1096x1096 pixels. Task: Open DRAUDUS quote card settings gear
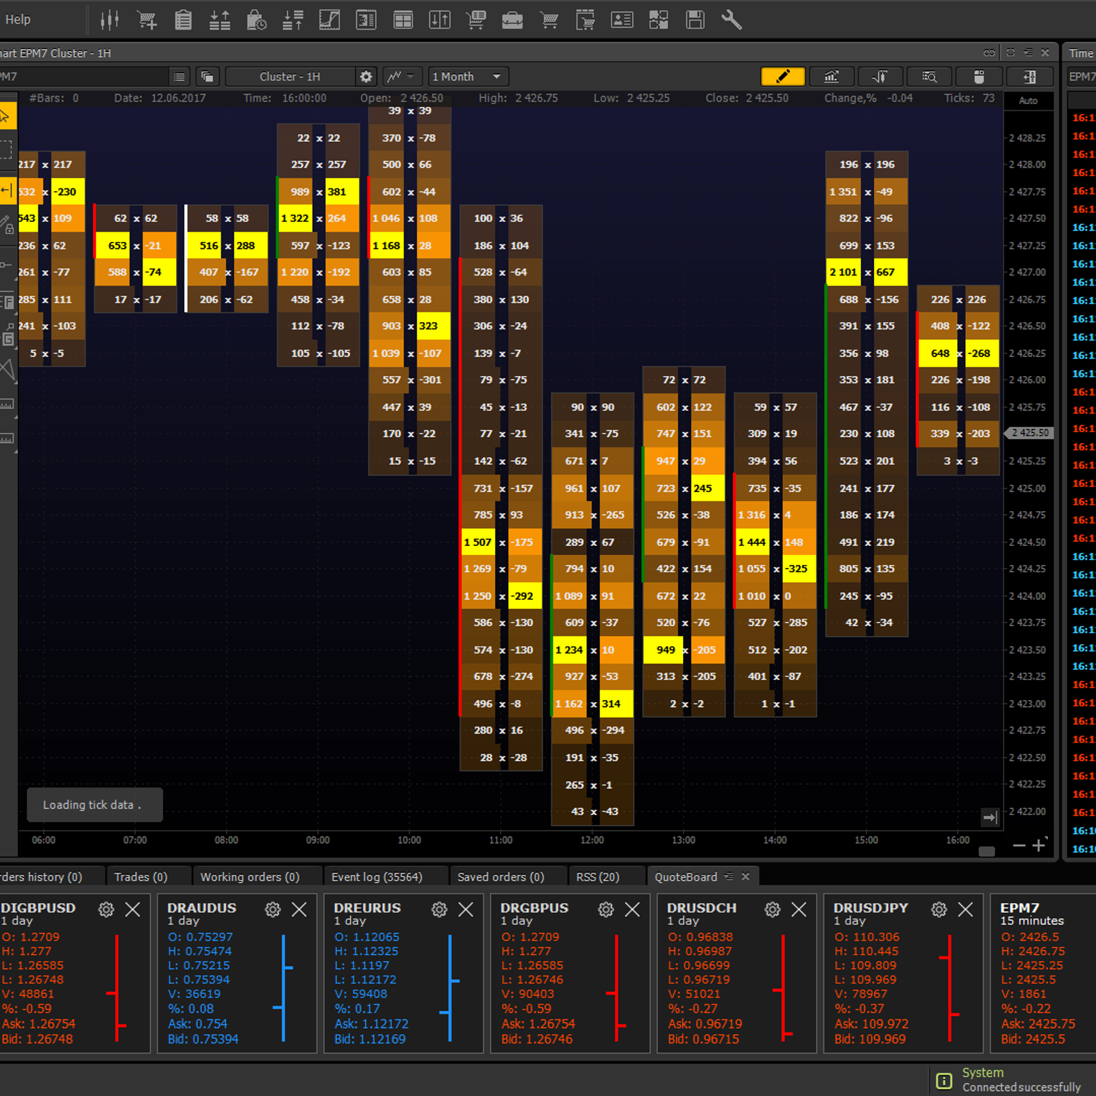point(273,909)
